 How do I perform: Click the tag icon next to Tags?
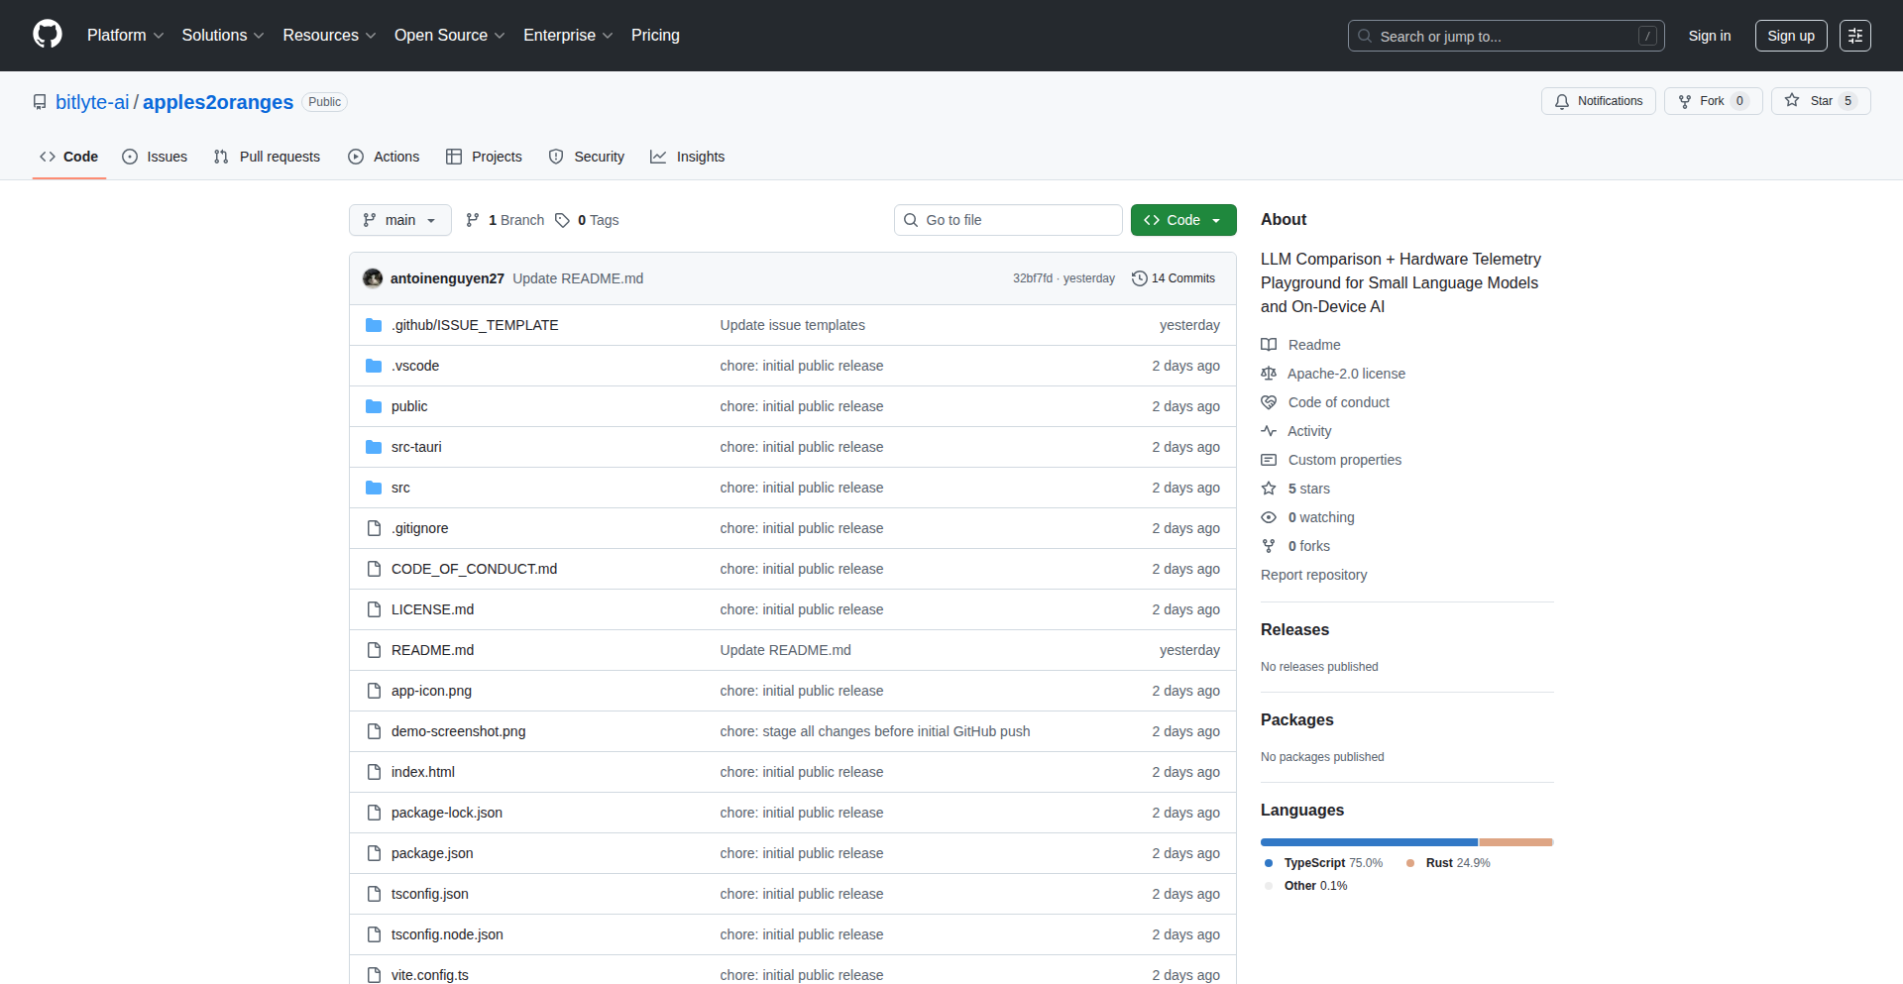click(562, 220)
